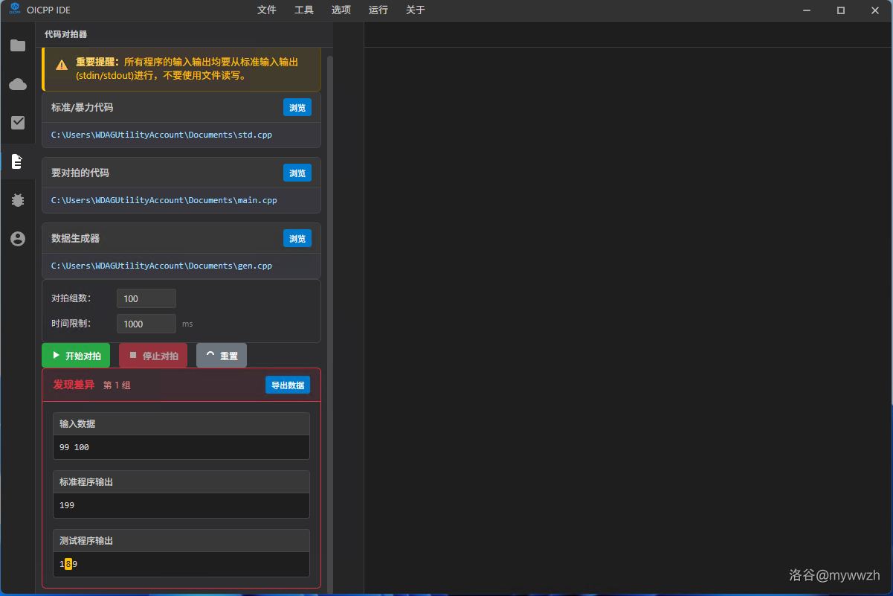
Task: Click the 重置 reset button
Action: coord(222,356)
